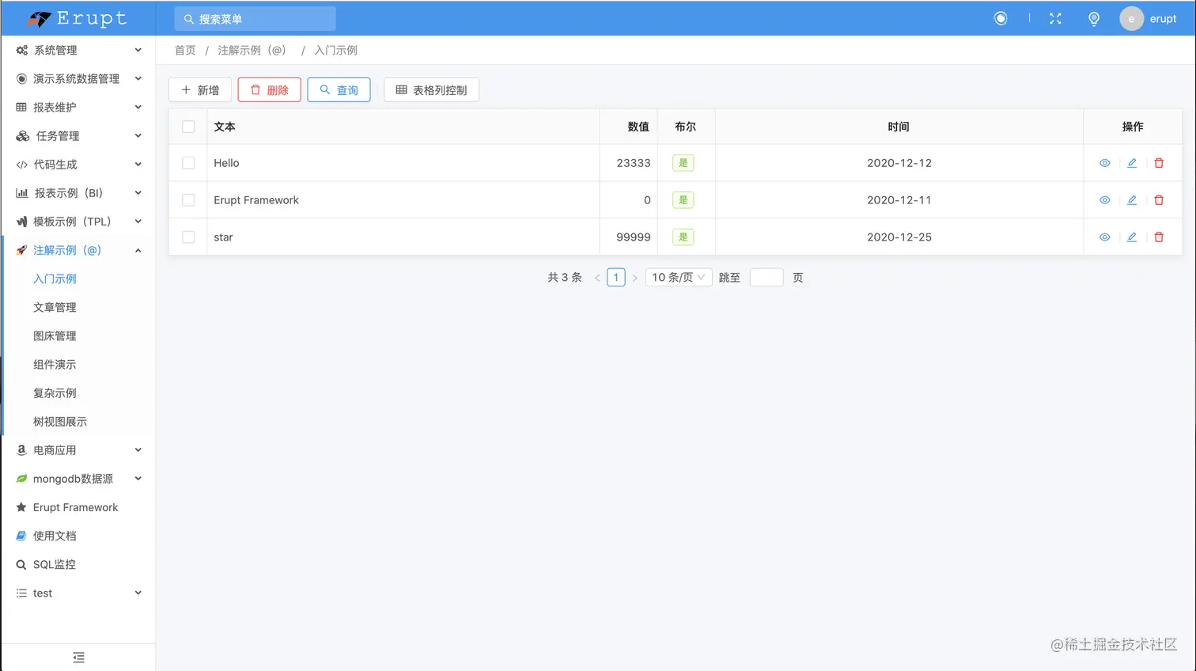Open the erupt user avatar menu

pos(1149,18)
